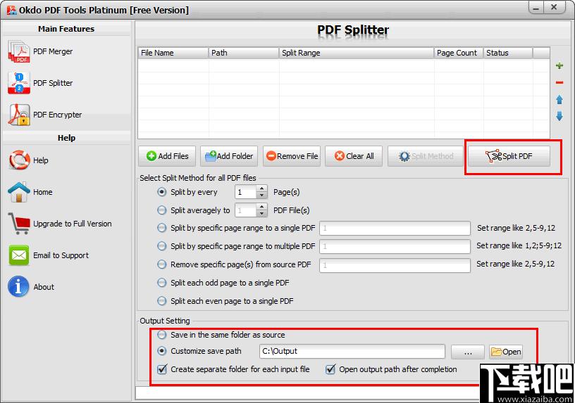Open output folder with Open button
The width and height of the screenshot is (575, 403).
(x=506, y=352)
